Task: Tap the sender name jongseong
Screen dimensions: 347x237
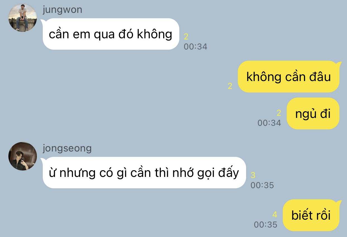Action: pyautogui.click(x=67, y=148)
